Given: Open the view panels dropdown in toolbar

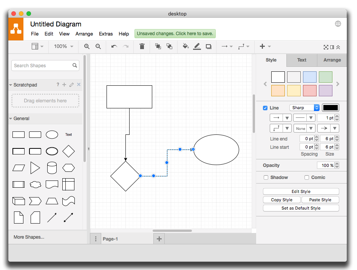Looking at the screenshot, I should click(x=37, y=46).
